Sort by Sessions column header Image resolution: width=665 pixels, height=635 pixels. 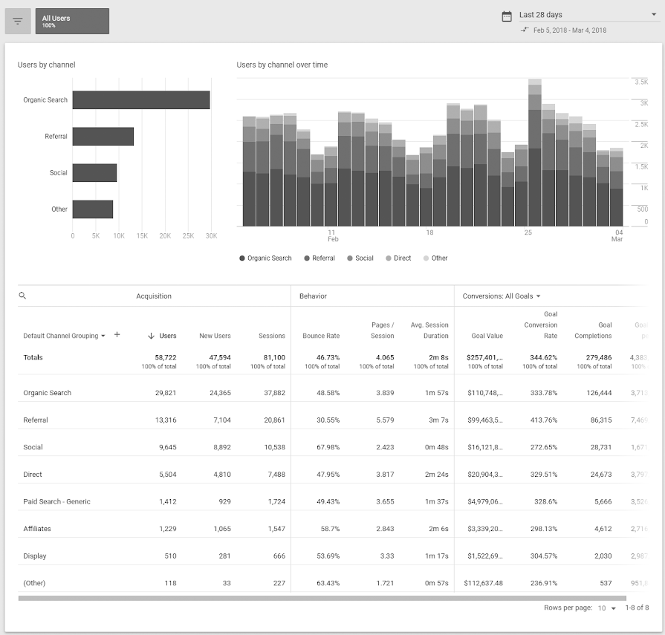coord(272,336)
